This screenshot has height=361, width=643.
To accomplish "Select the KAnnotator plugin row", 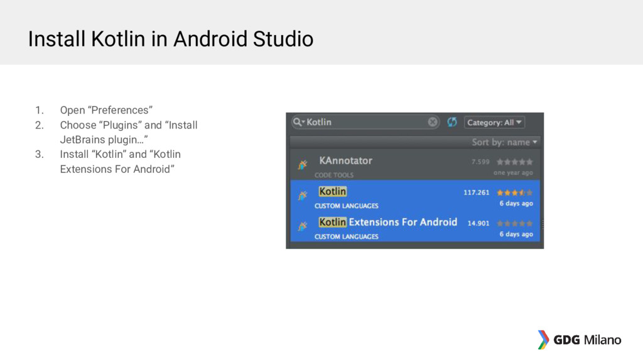I will coord(415,165).
